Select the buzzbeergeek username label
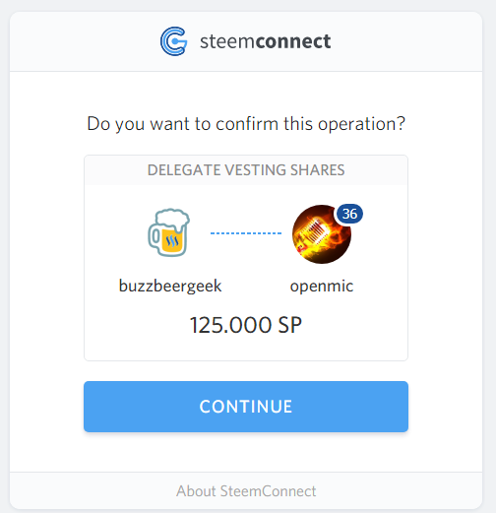 pyautogui.click(x=170, y=286)
